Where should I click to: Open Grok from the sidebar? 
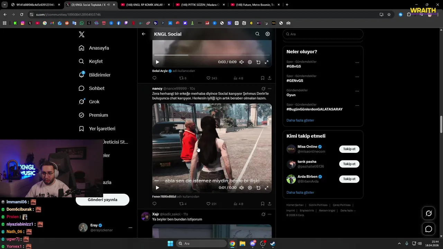(89, 102)
